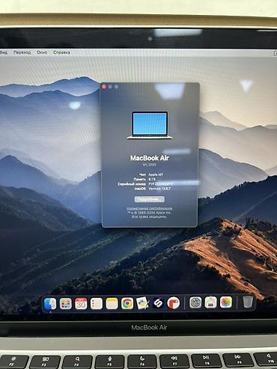Viewport: 277px width, 369px height.
Task: Open the red round app icon in Dock
Action: click(x=174, y=303)
